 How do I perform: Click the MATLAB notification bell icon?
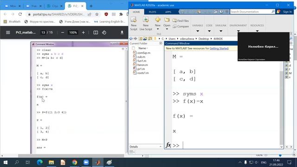coord(278,12)
